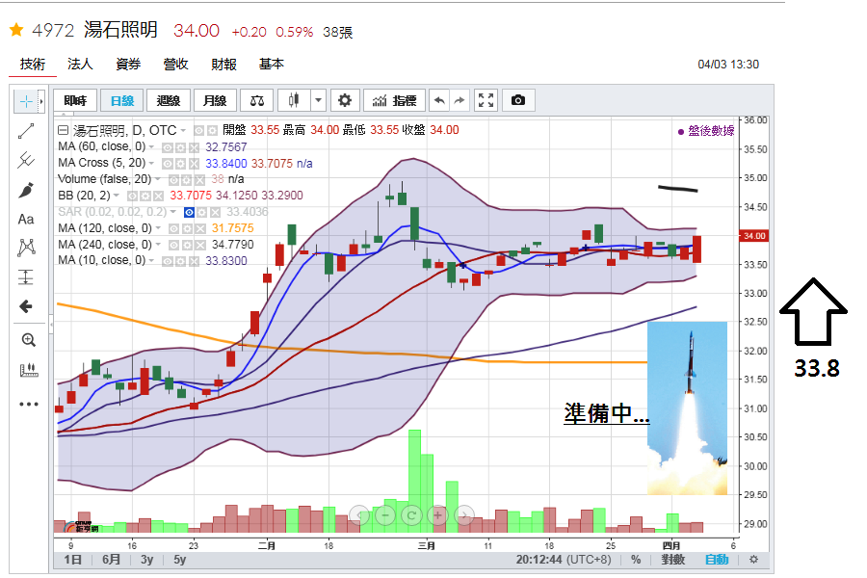This screenshot has width=867, height=578.
Task: Click the round plus zoom-in chart button
Action: [438, 515]
